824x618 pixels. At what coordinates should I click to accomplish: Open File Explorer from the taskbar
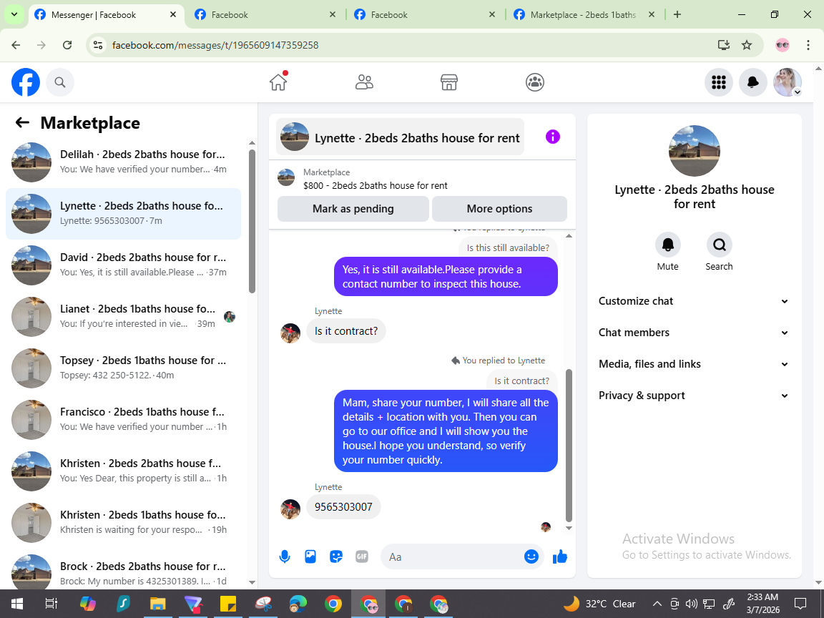[157, 604]
